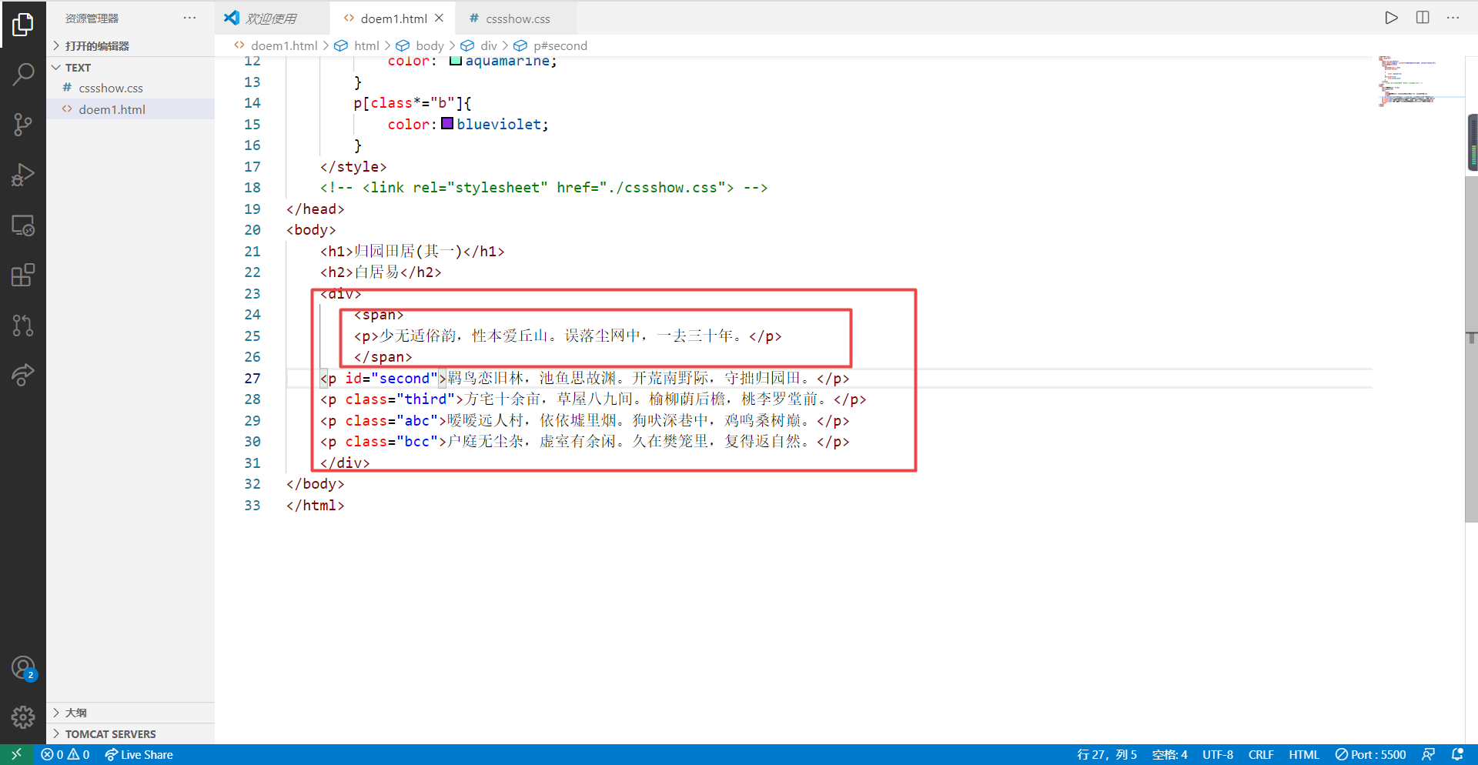Open the Live Share activity icon
The image size is (1478, 765).
[23, 376]
